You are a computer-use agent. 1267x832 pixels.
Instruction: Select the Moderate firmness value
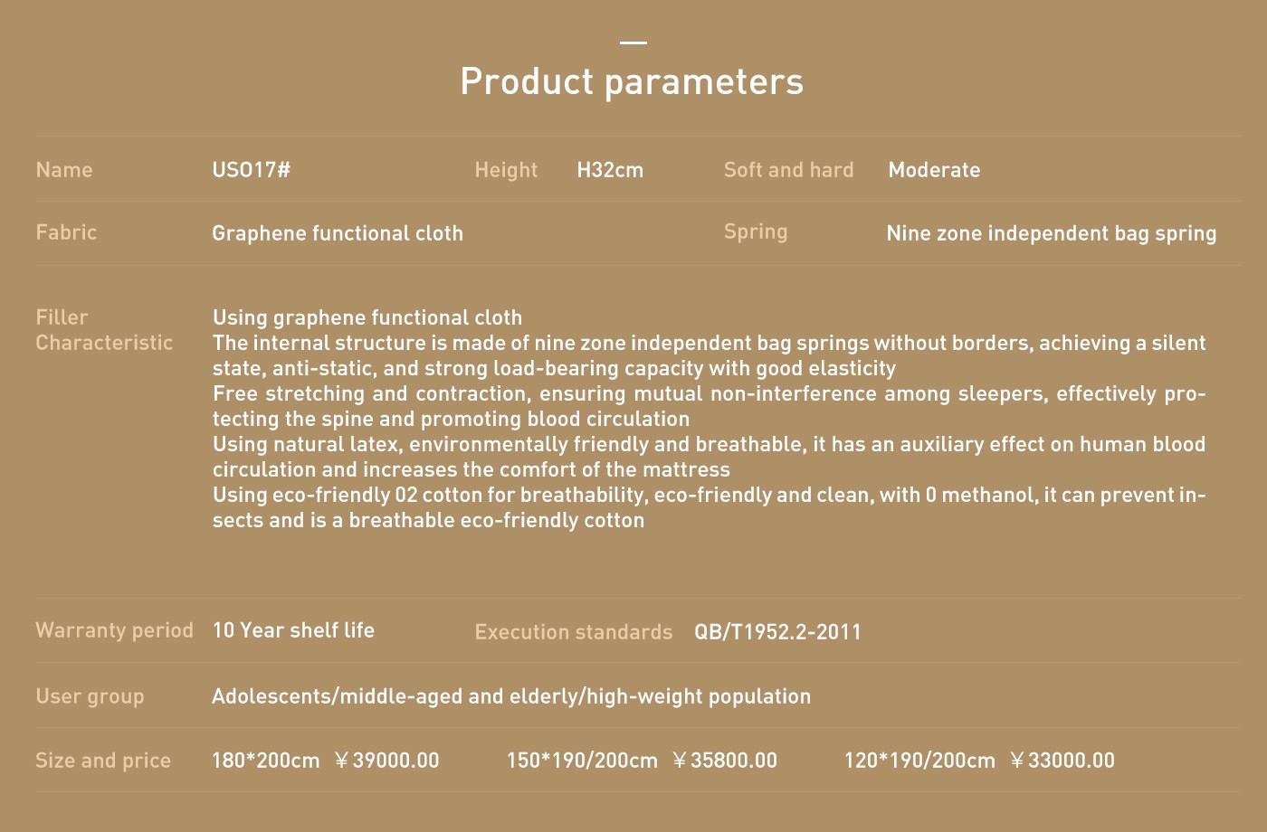(x=934, y=170)
